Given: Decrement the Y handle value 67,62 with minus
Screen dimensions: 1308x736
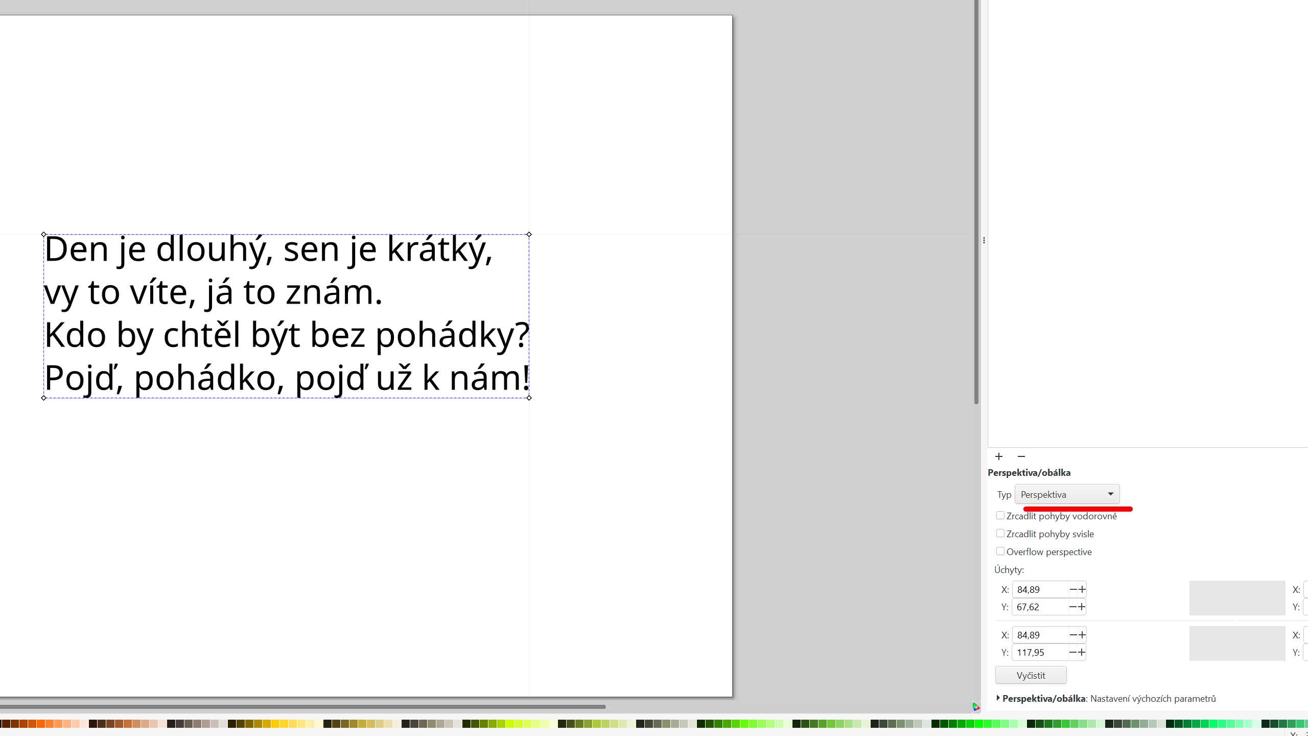Looking at the screenshot, I should tap(1071, 607).
